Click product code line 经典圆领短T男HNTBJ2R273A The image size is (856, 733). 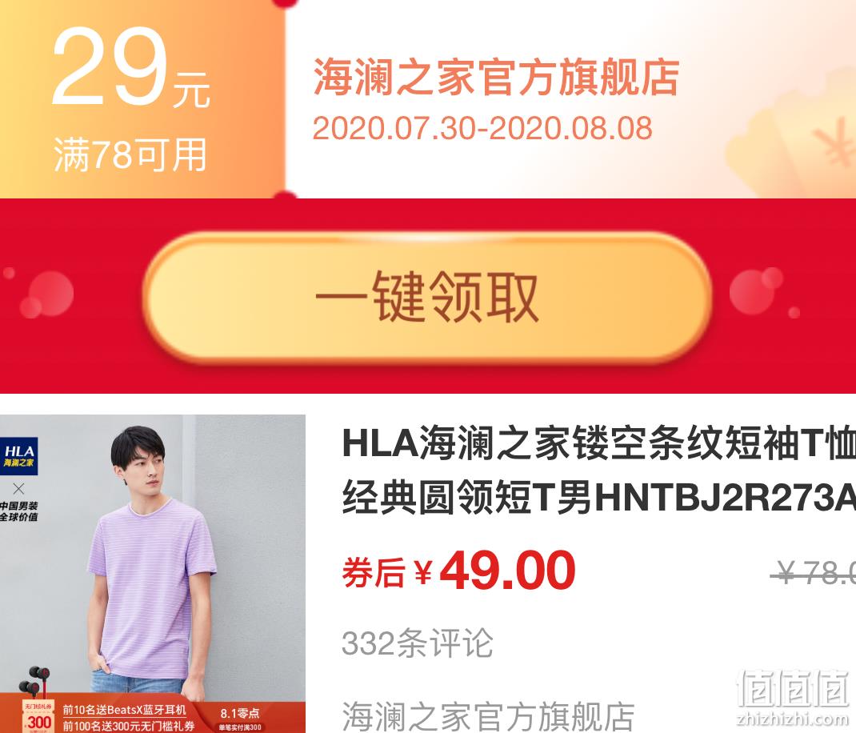pos(599,497)
